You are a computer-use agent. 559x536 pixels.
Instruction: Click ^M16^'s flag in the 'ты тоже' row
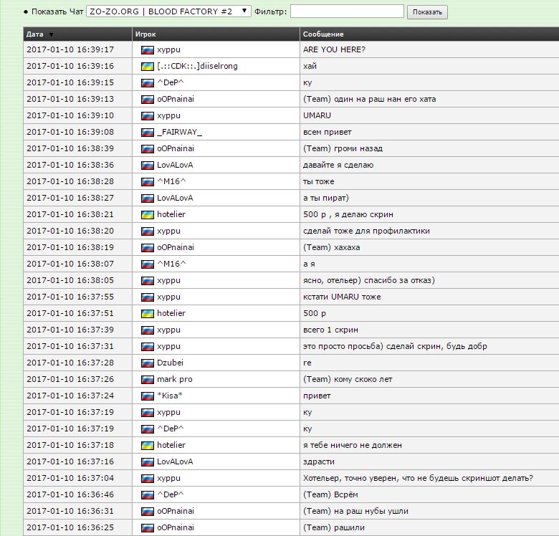pos(148,181)
